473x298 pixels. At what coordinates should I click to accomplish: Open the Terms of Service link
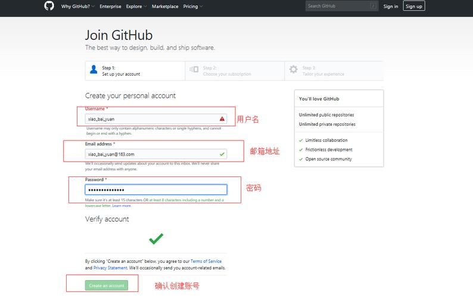(206, 261)
